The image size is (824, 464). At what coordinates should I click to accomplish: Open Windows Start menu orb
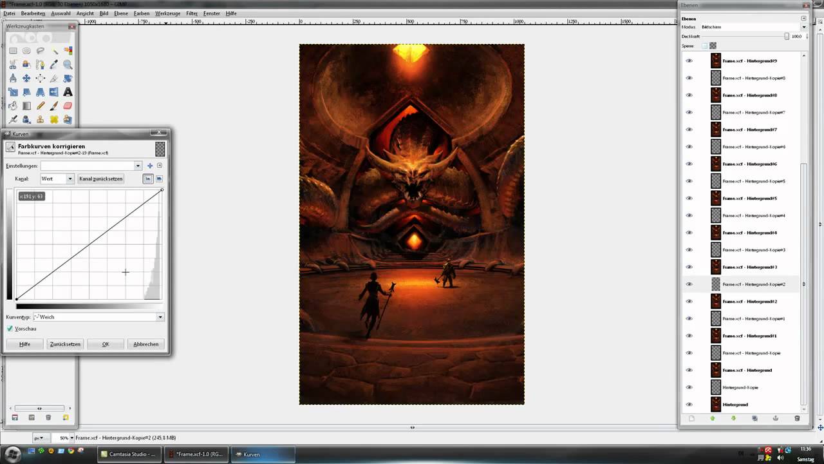(13, 454)
